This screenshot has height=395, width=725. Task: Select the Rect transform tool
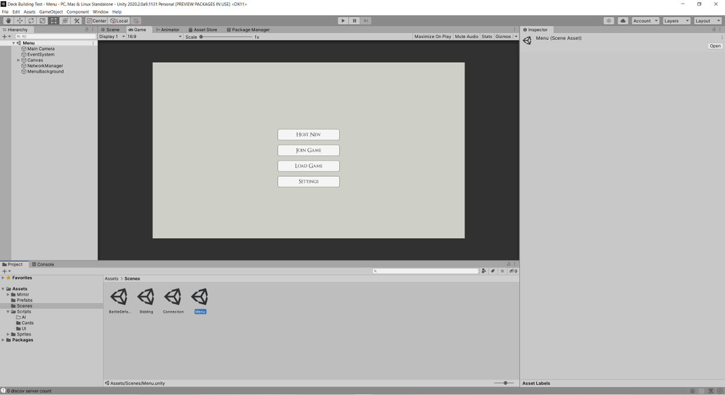tap(54, 21)
